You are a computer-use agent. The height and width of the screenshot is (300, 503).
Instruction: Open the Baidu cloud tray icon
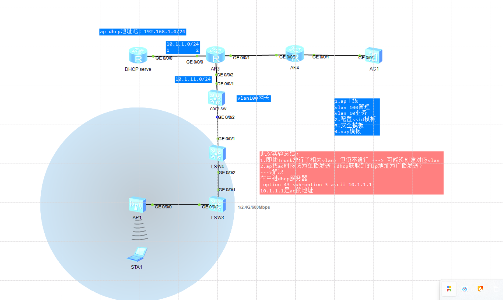point(465,289)
